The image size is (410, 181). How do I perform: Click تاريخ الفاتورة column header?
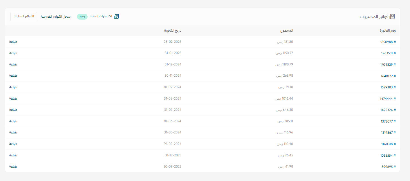(x=173, y=30)
